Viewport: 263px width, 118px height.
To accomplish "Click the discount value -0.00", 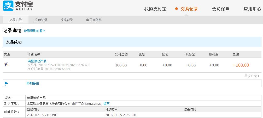I will pyautogui.click(x=143, y=65).
